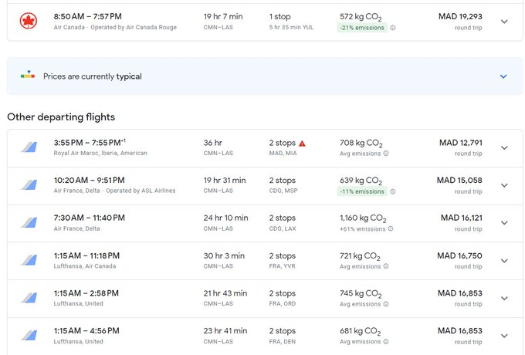Click the MAD 16,750 round trip price

[459, 256]
